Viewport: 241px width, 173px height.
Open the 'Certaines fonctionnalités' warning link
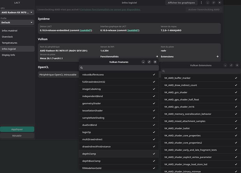coord(110,9)
